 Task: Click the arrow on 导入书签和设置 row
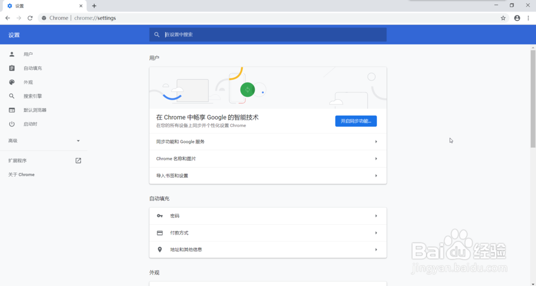coord(376,176)
